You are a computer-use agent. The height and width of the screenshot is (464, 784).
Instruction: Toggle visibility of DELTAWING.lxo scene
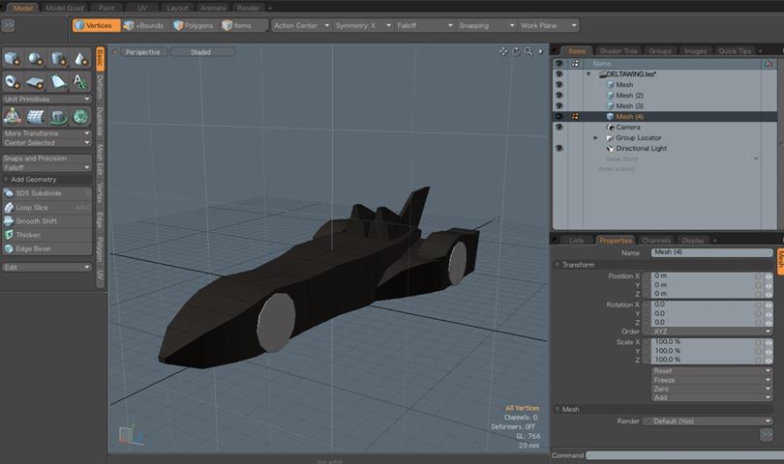click(x=559, y=73)
